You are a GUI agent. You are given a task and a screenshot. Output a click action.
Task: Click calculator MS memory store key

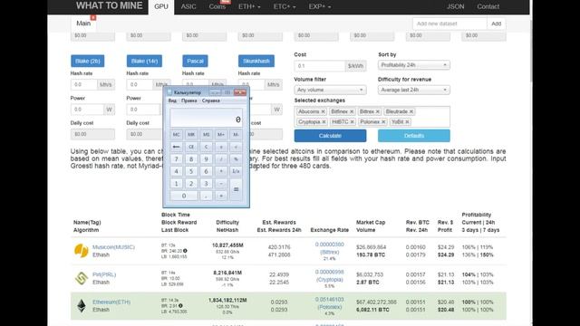206,135
